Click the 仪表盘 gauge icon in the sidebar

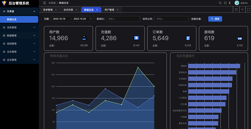(4, 11)
